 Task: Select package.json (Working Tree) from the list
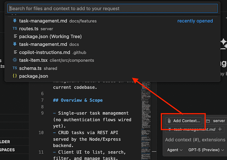[50, 36]
